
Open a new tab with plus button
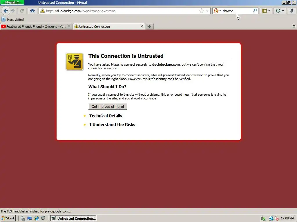[x=150, y=26]
